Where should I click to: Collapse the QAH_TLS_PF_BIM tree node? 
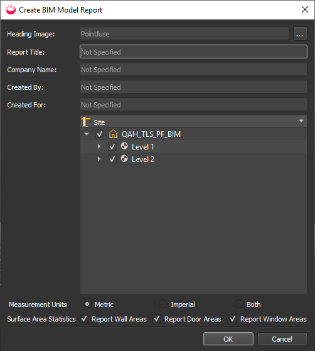[x=87, y=134]
